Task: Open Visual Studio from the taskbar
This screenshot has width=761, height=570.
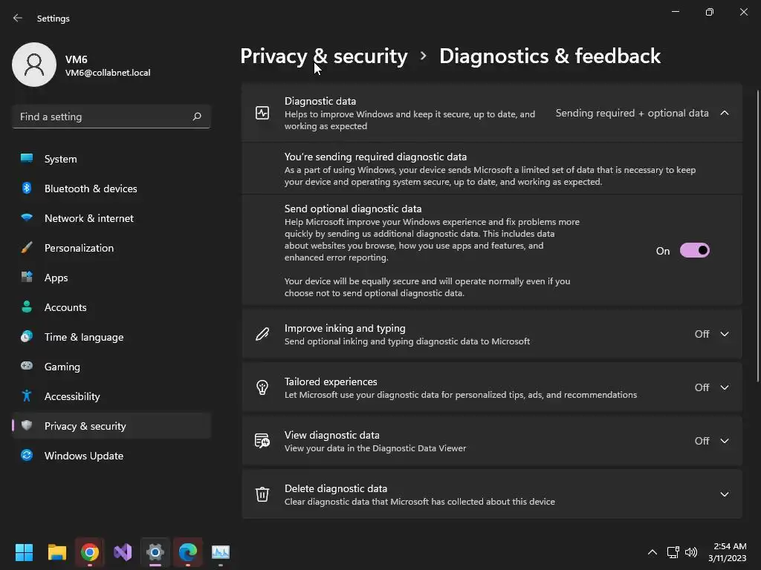Action: click(x=123, y=552)
